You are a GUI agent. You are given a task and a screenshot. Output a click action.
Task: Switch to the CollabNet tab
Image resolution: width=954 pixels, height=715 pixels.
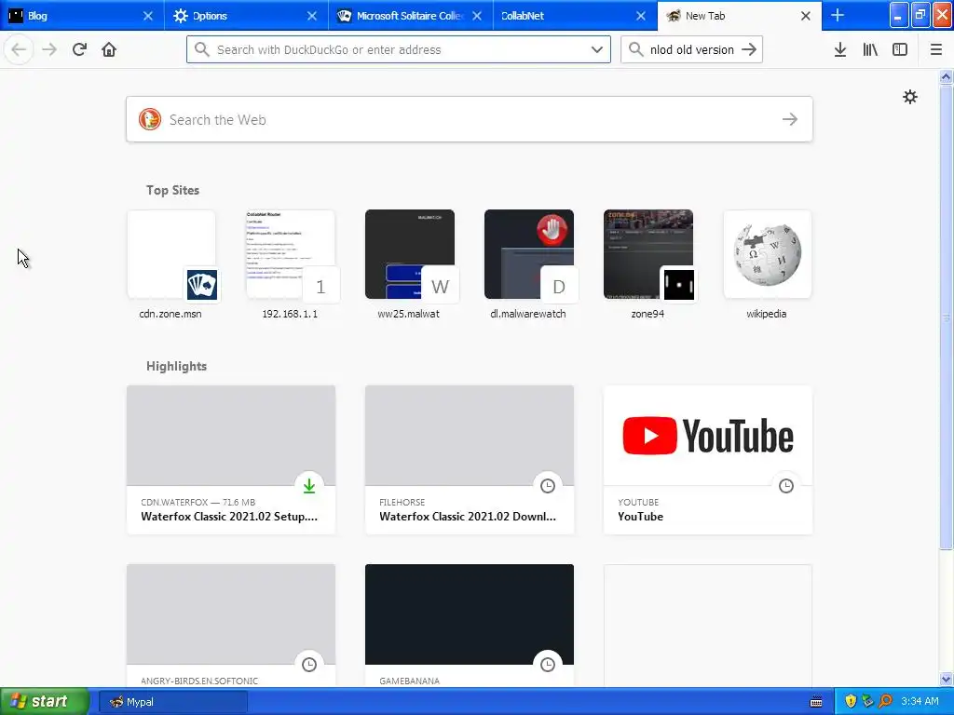575,16
